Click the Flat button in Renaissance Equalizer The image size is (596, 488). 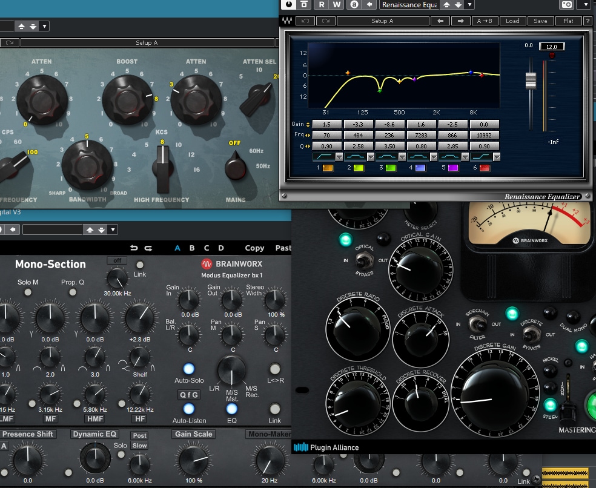pyautogui.click(x=568, y=21)
